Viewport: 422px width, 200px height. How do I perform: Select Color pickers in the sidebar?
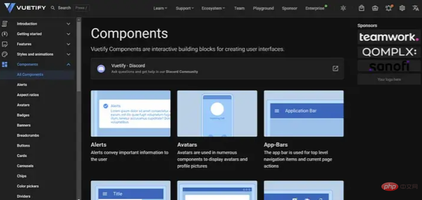[28, 186]
